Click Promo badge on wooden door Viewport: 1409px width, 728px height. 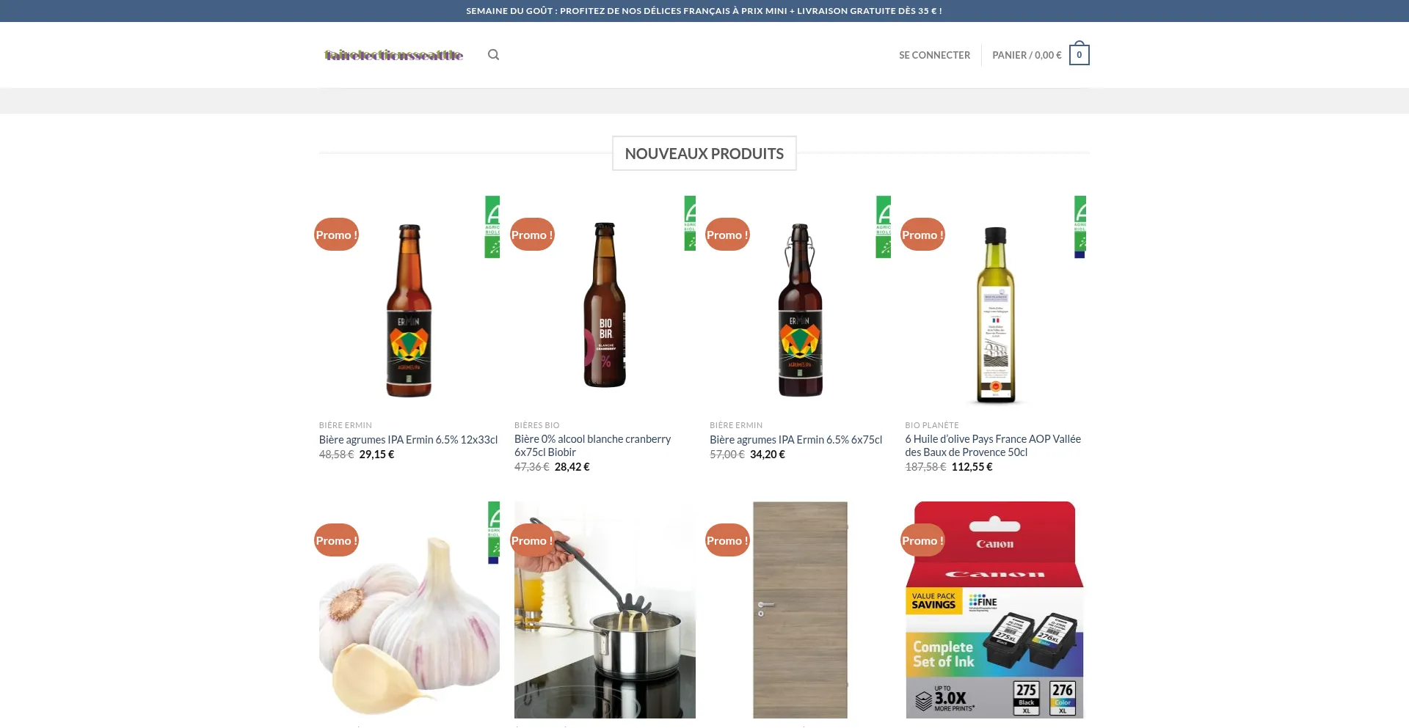point(727,540)
